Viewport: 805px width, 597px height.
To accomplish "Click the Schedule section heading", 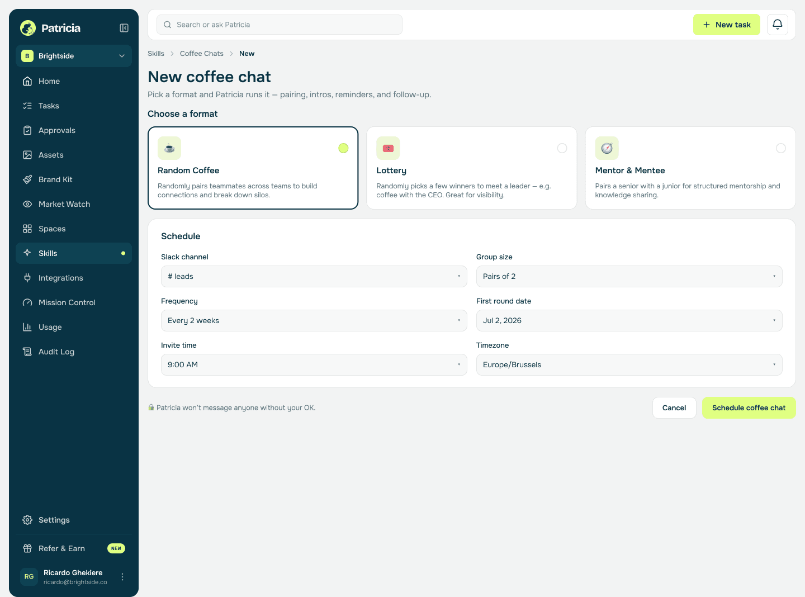I will coord(181,236).
